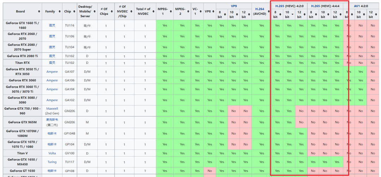
Task: Select the GeForce RTX 3060 board cell
Action: [x=22, y=80]
